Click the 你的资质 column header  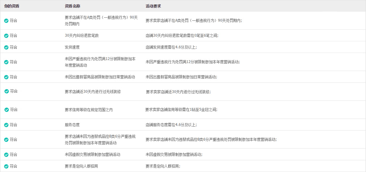[12, 6]
